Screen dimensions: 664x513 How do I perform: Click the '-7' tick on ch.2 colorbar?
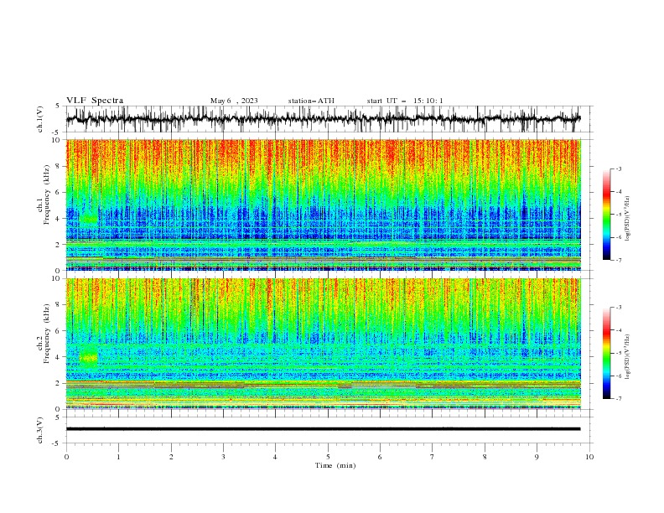618,399
